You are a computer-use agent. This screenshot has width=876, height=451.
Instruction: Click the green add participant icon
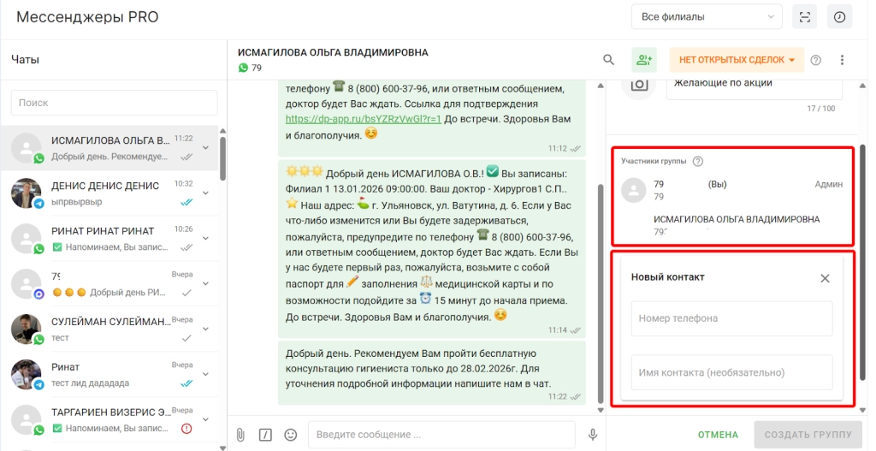pyautogui.click(x=643, y=60)
